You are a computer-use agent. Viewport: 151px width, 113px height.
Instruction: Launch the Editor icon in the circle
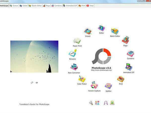point(101,28)
